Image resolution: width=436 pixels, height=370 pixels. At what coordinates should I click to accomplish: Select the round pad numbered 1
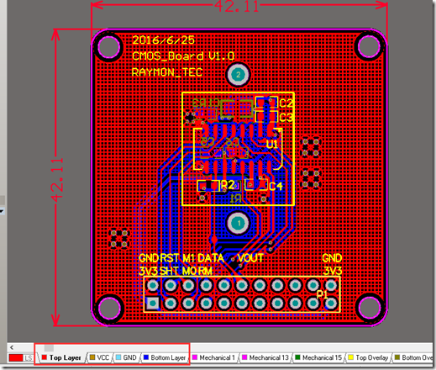pos(239,224)
